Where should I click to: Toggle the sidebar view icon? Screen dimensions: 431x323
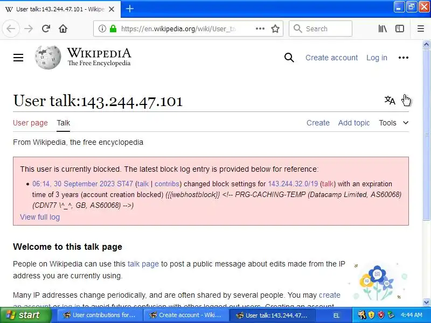point(399,29)
